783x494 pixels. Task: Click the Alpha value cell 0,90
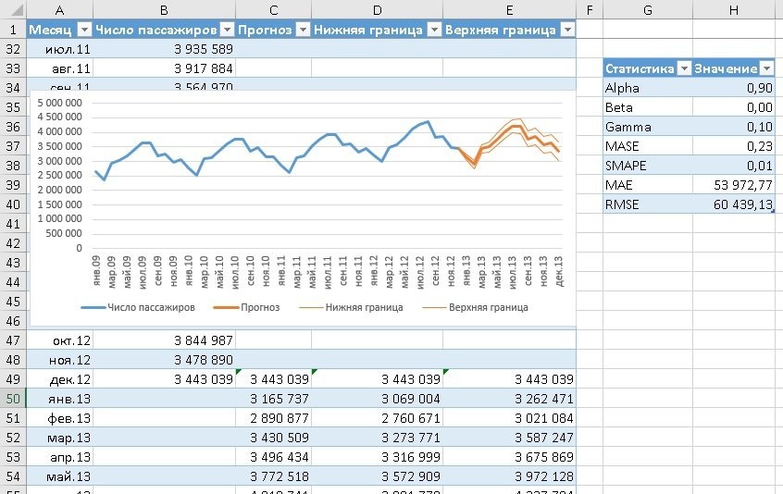pos(734,88)
